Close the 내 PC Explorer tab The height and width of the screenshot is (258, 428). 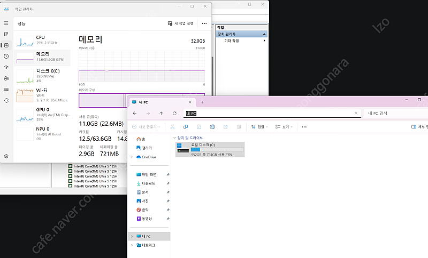(190, 102)
